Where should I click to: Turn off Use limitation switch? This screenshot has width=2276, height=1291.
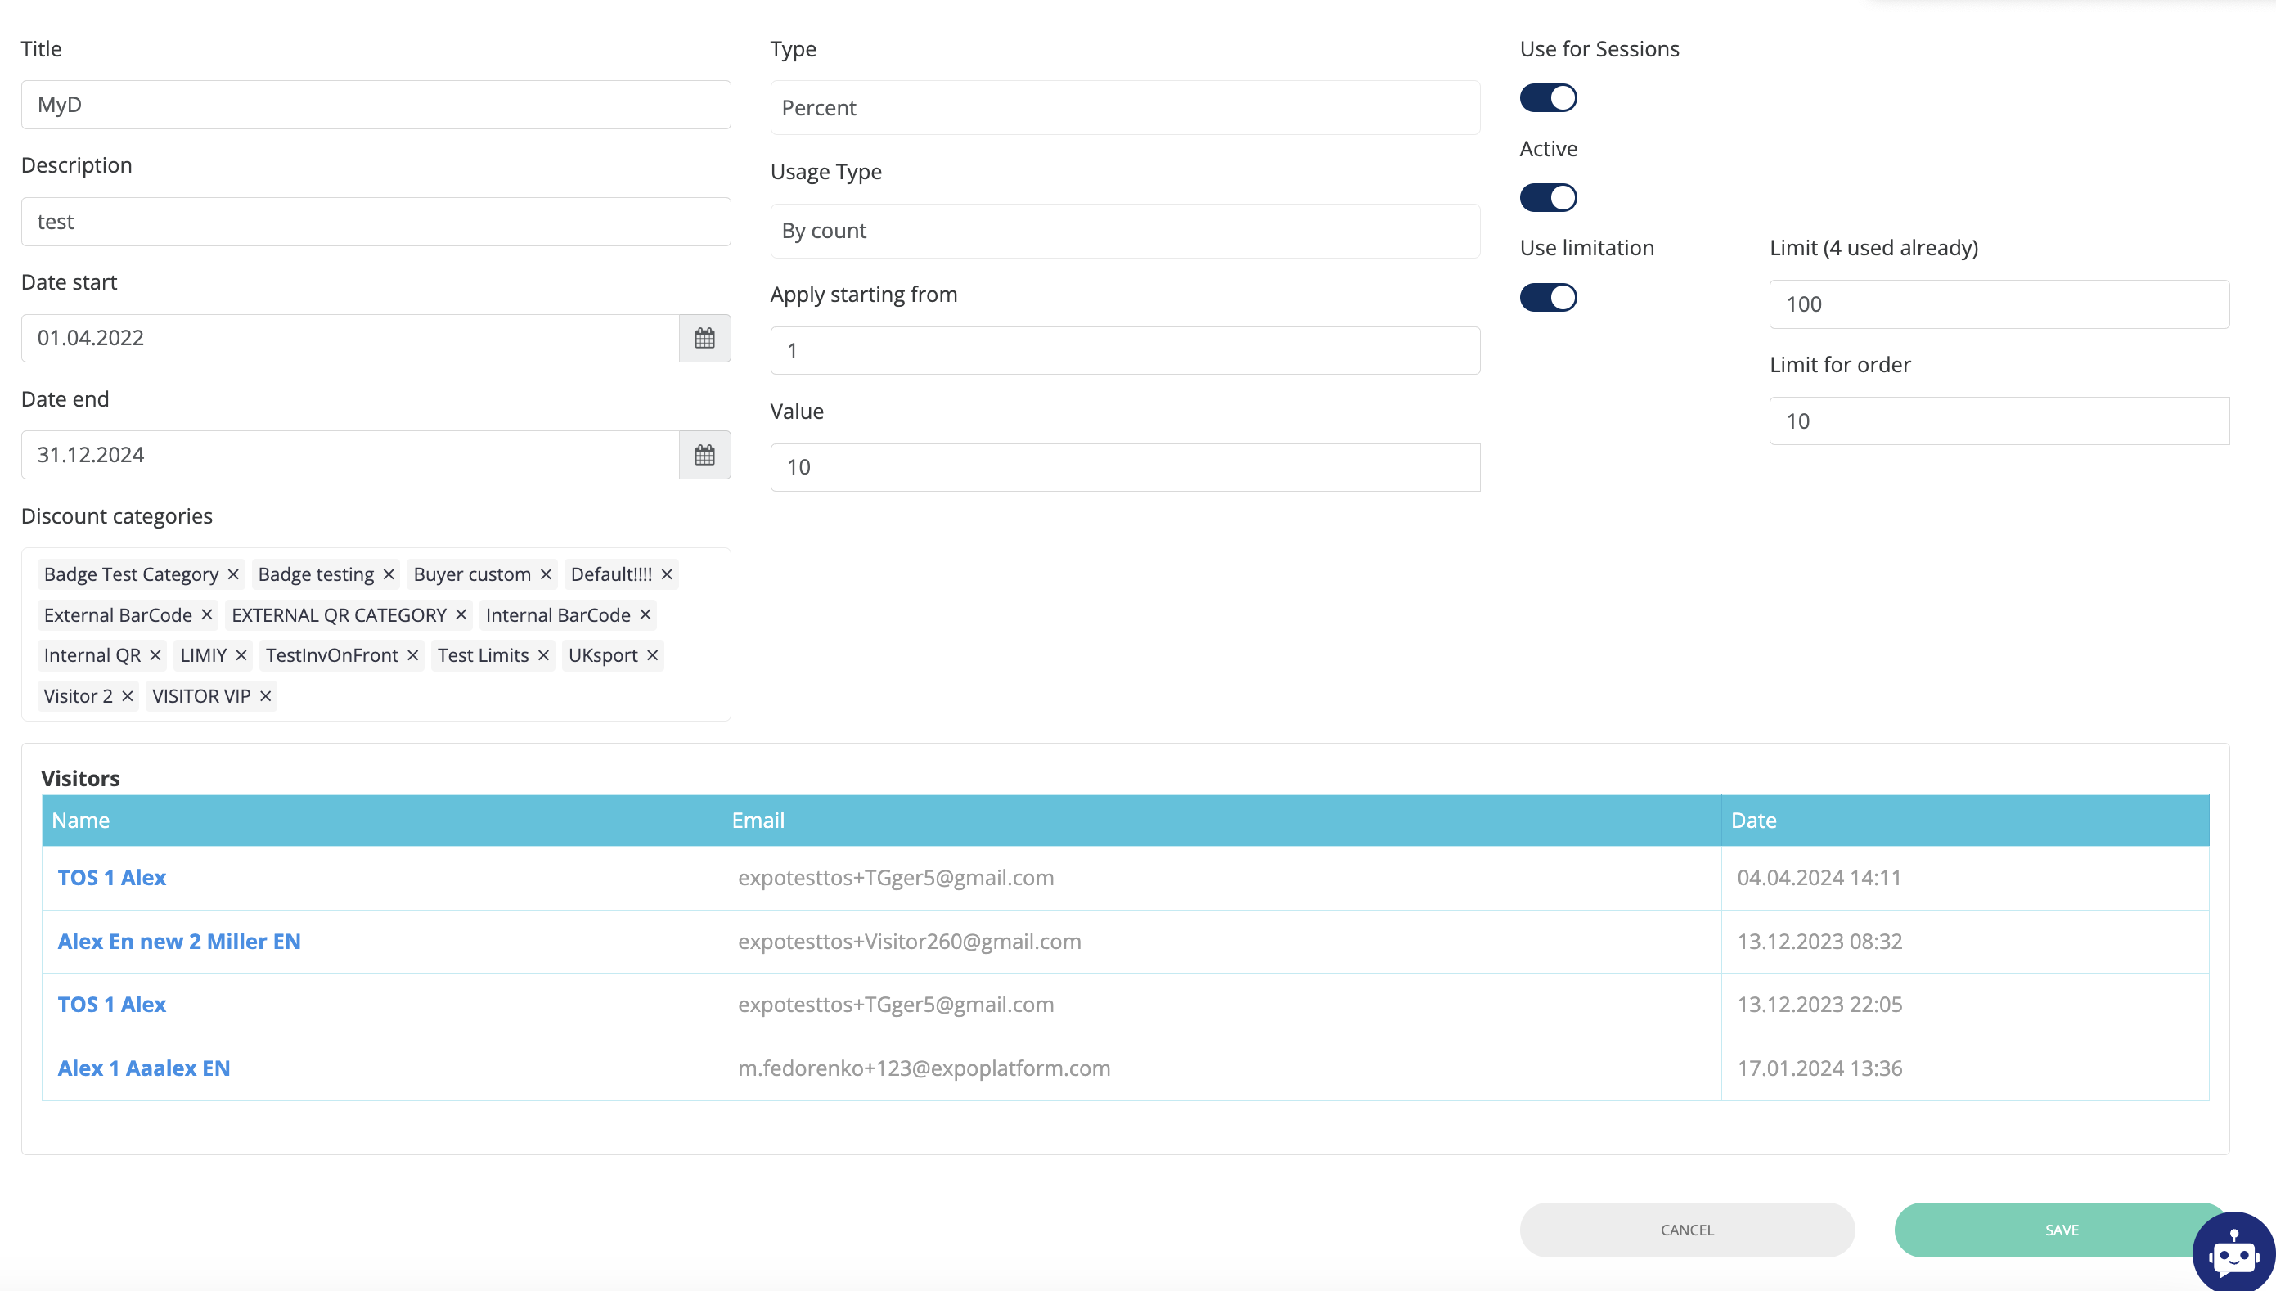(1548, 297)
